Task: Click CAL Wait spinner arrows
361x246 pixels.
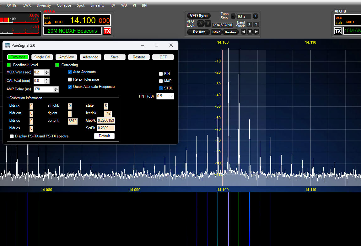Action: 47,81
